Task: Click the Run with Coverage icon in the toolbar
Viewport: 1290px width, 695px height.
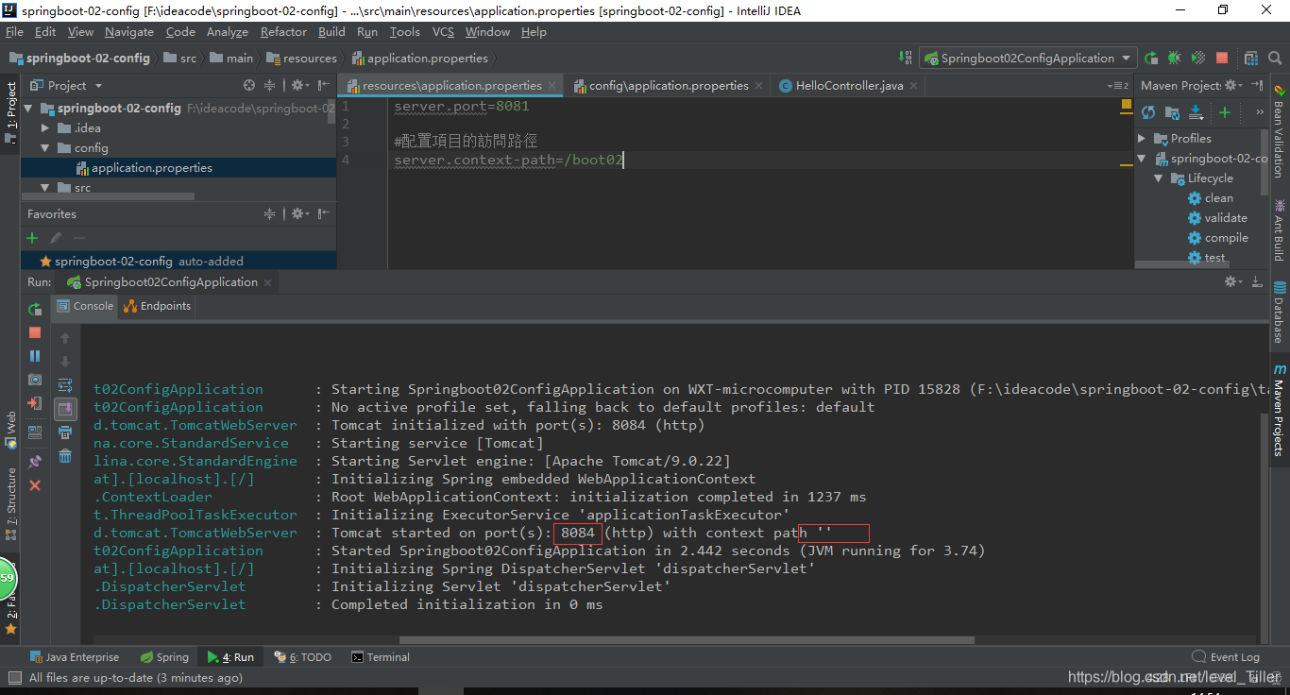Action: tap(1197, 58)
